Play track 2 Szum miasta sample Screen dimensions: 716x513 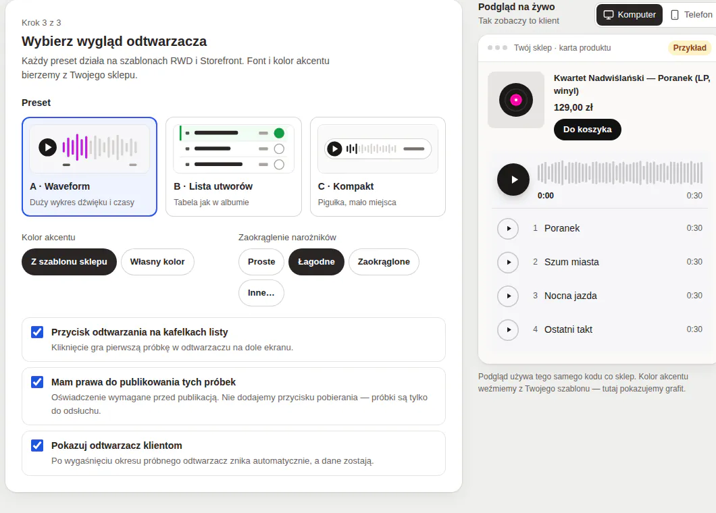tap(508, 262)
